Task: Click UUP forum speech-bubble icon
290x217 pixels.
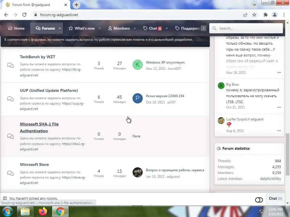Action: (10, 99)
